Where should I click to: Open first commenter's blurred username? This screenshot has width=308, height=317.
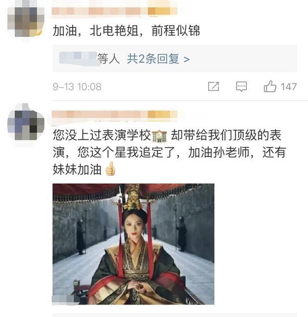pyautogui.click(x=115, y=11)
